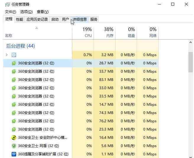Click the 0.7% CPU value cell
This screenshot has width=194, height=158.
(x=83, y=55)
